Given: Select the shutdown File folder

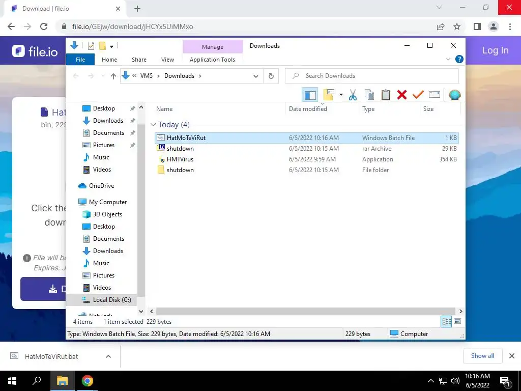Looking at the screenshot, I should coord(307,170).
